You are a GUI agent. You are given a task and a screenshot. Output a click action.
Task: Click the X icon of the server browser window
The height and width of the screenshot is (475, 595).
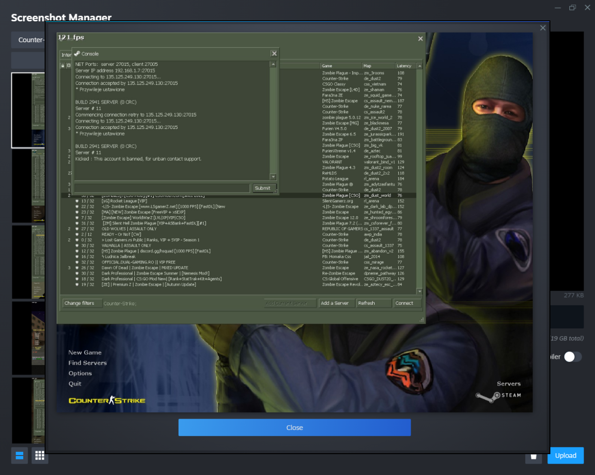click(x=420, y=39)
